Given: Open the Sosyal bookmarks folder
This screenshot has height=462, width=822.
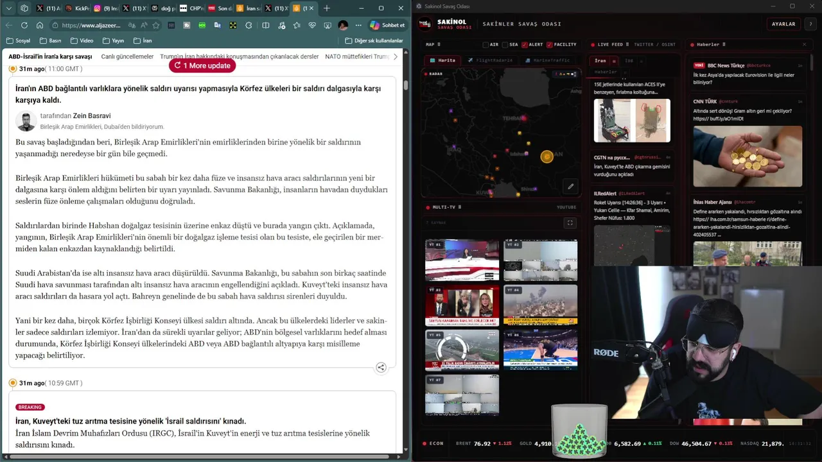Looking at the screenshot, I should click(x=18, y=40).
